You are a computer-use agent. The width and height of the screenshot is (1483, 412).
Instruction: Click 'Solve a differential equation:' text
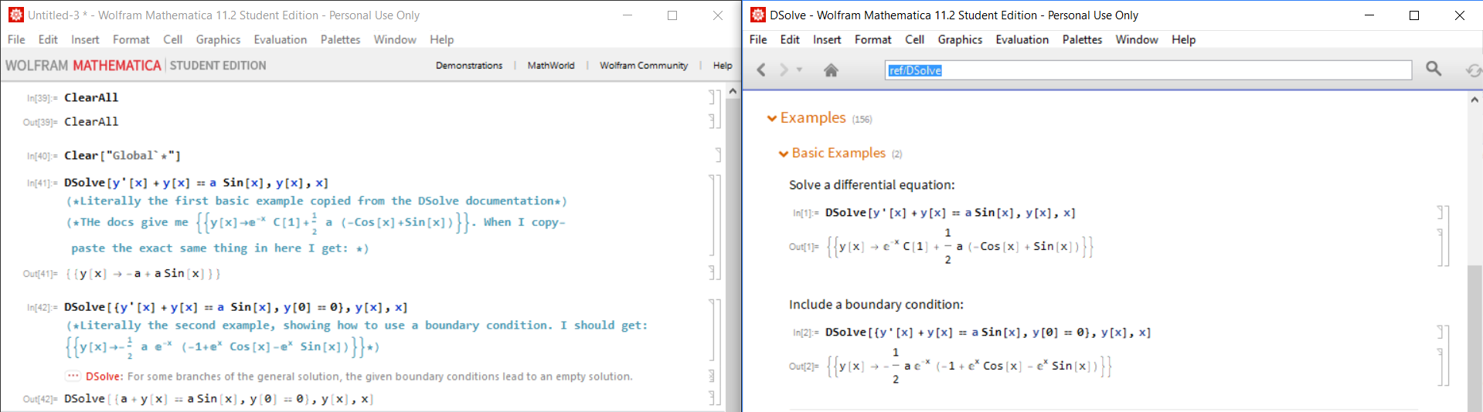(x=872, y=185)
